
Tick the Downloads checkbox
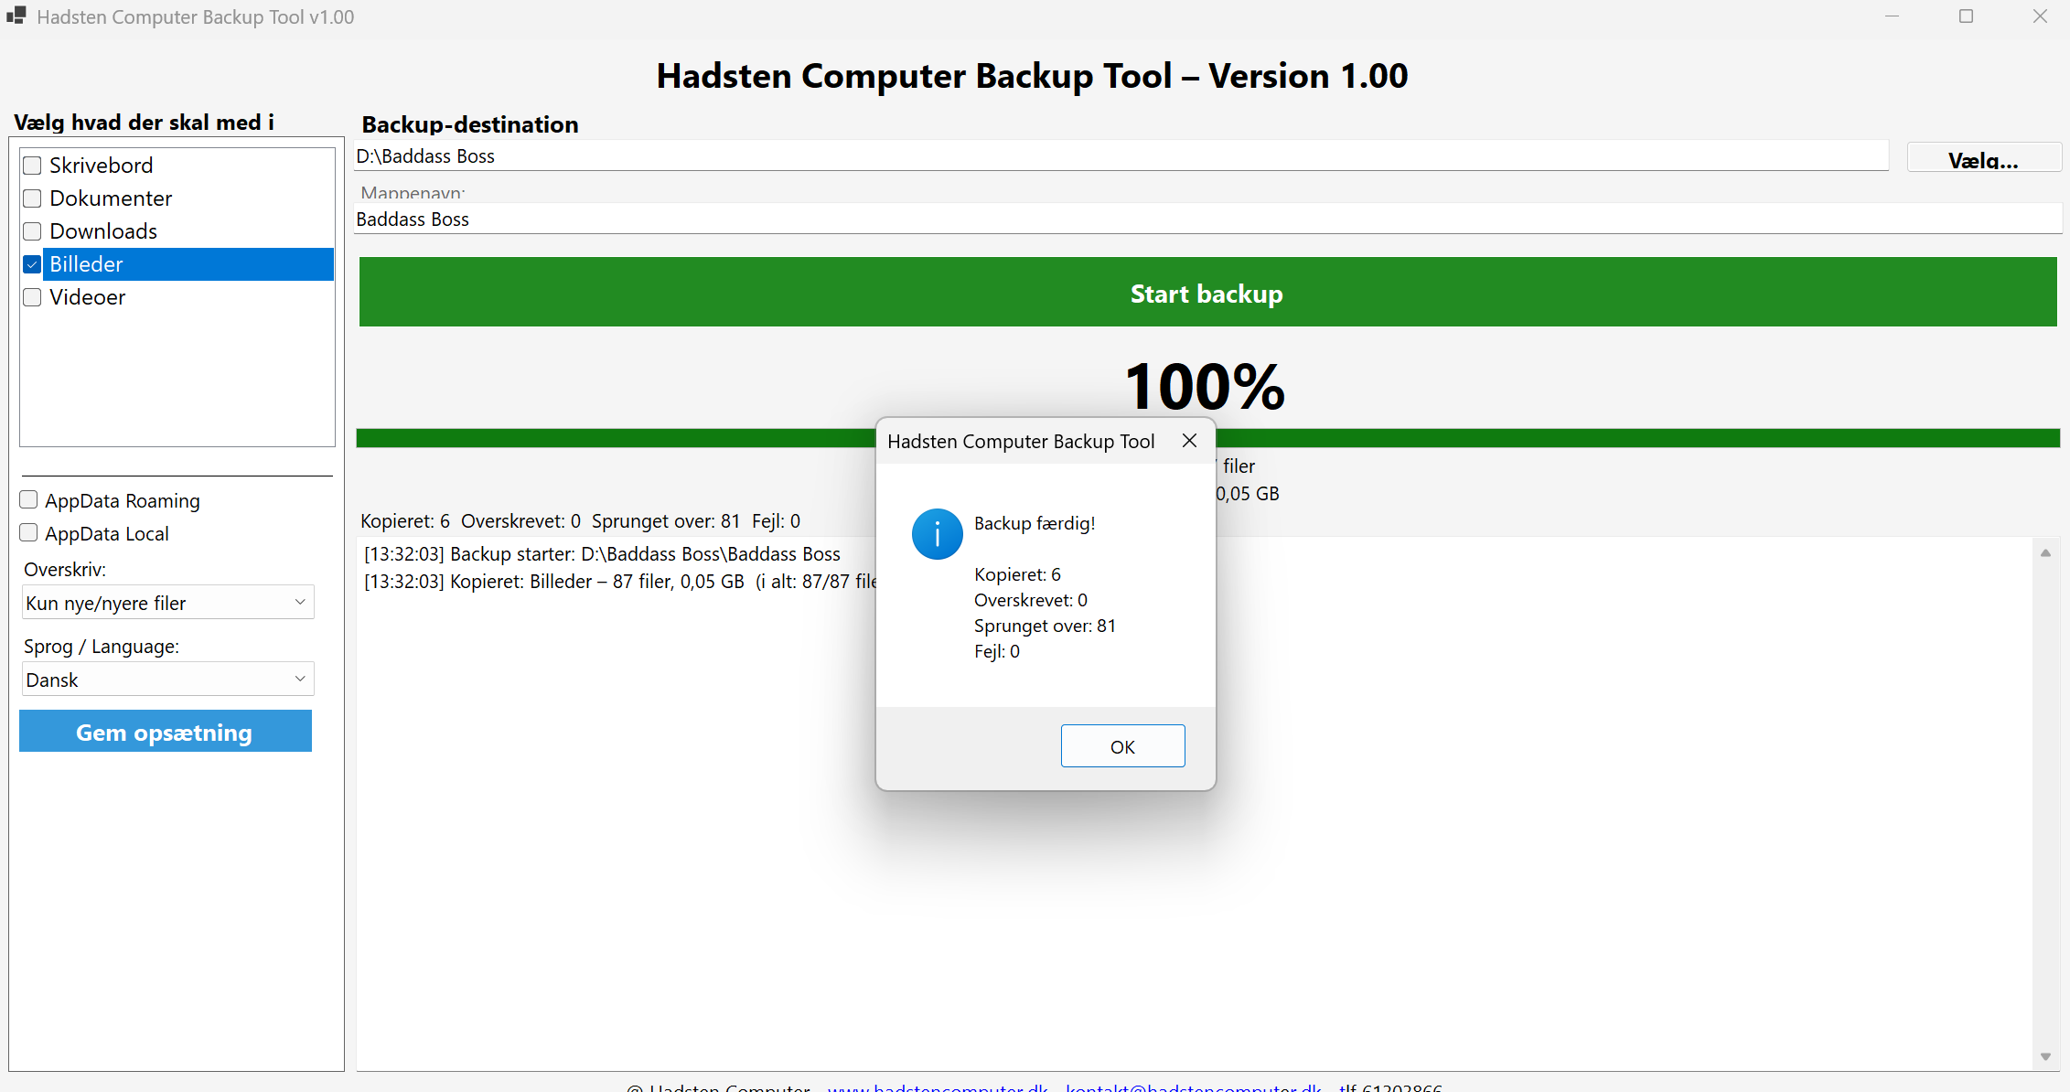click(33, 231)
